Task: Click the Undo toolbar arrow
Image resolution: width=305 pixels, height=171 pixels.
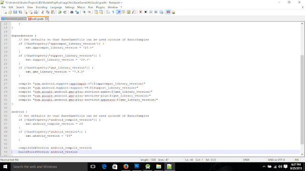Action: [60, 12]
